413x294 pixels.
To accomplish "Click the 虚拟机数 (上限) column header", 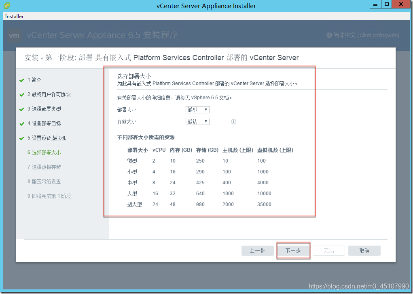I will [275, 150].
